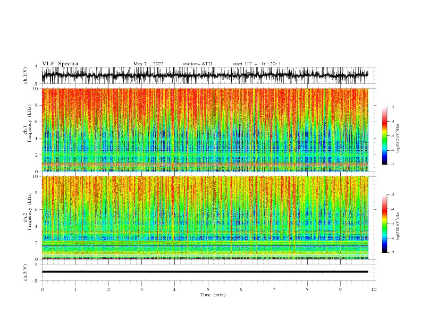This screenshot has width=421, height=325.
Task: Click the ch.1 voltage waveform trace
Action: (205, 75)
